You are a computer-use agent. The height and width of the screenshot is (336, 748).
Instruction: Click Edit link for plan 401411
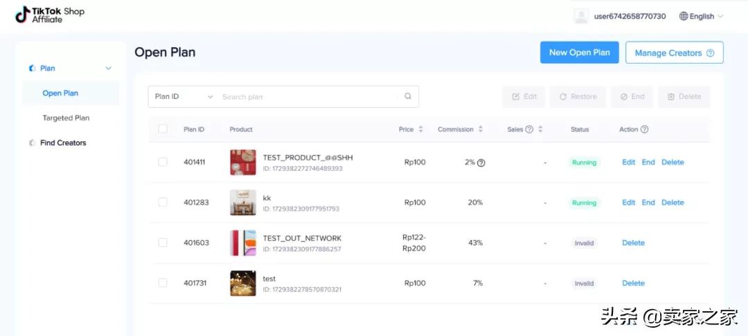[x=628, y=162]
